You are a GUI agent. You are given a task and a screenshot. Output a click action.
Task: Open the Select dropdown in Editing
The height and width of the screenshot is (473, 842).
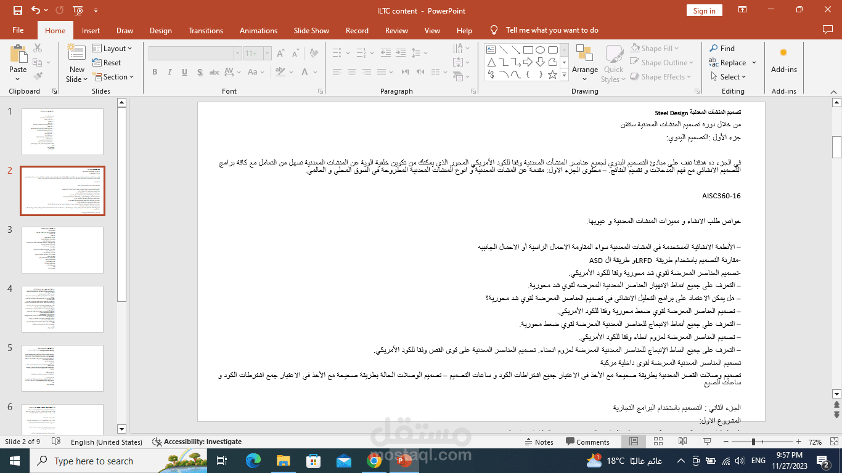tap(728, 76)
